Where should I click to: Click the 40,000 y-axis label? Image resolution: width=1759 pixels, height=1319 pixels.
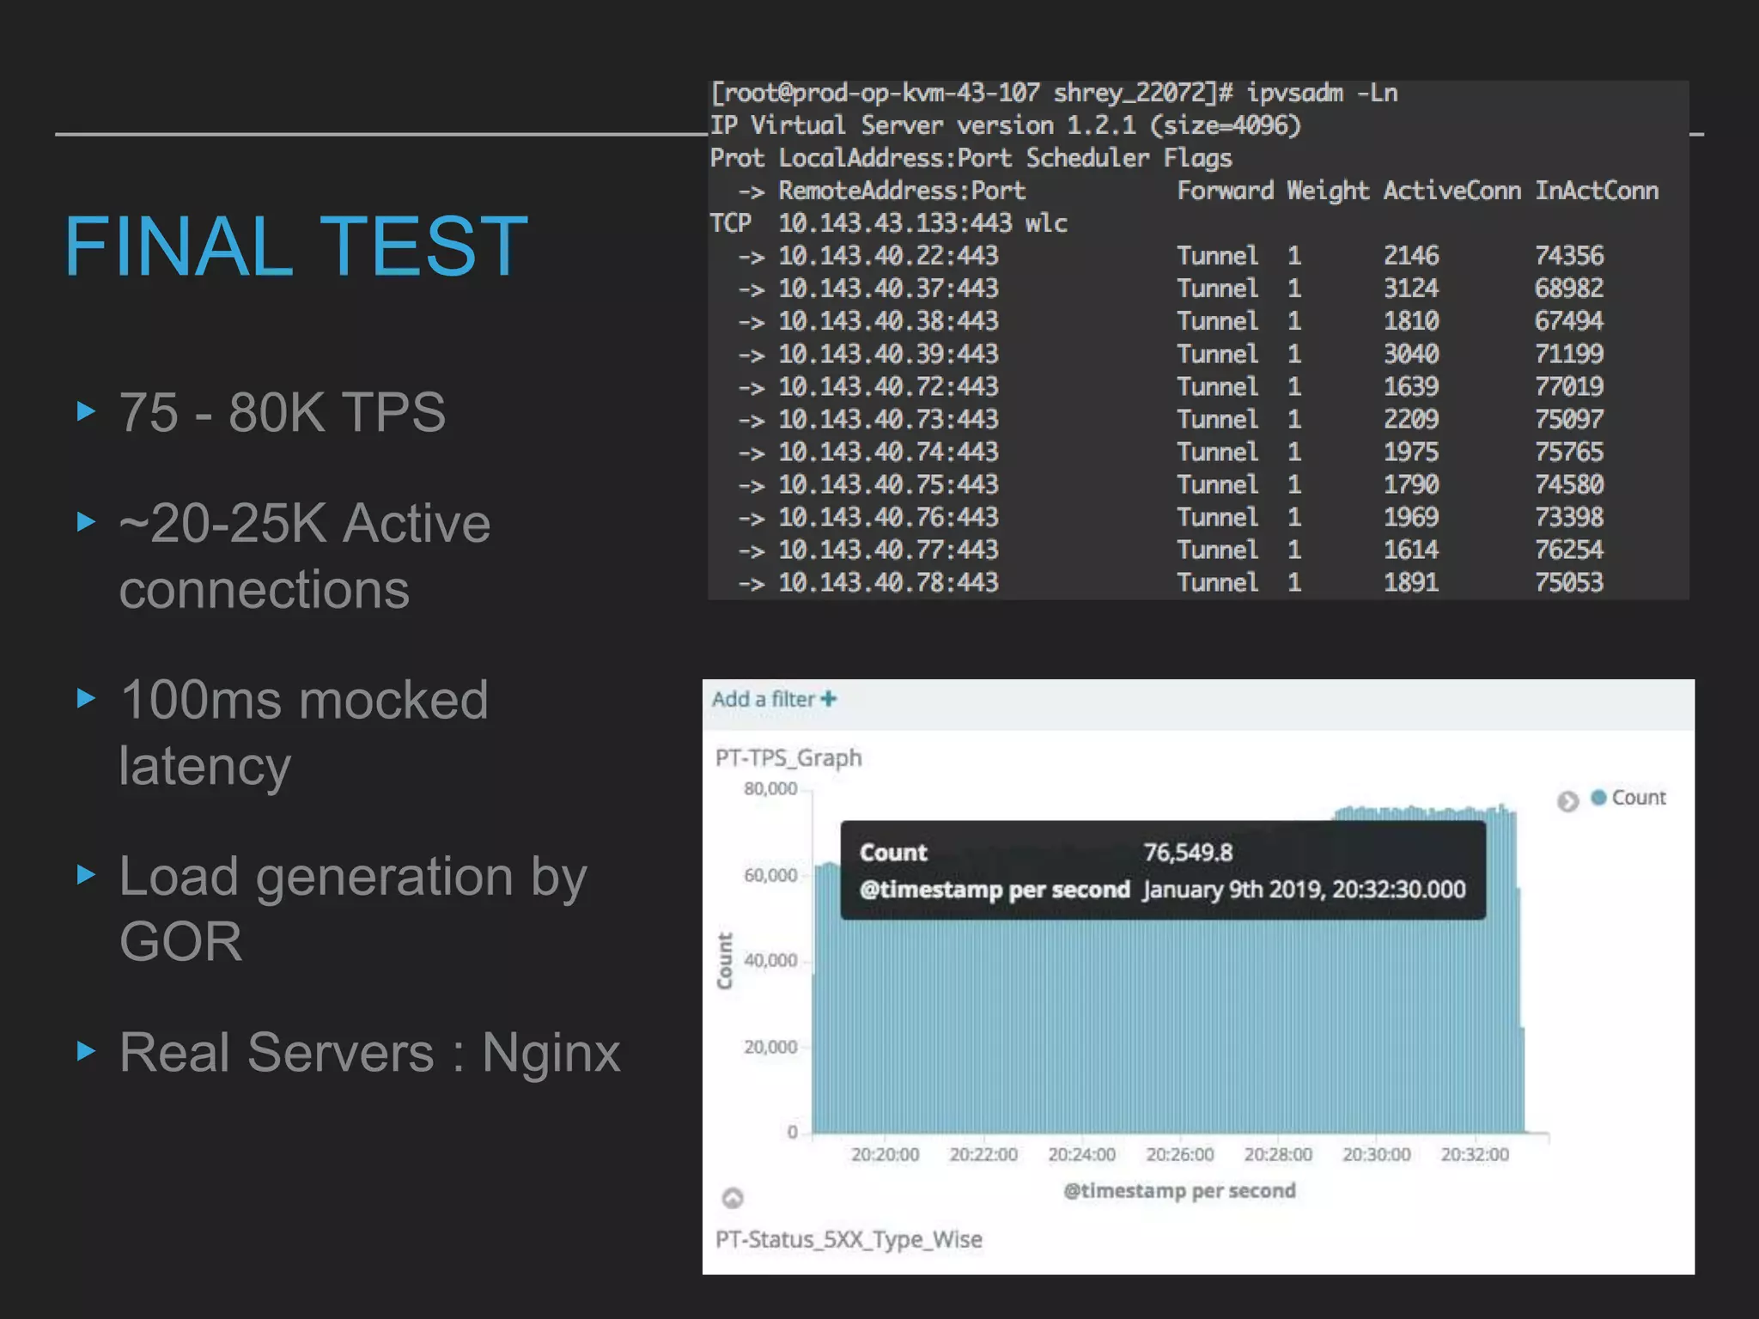pyautogui.click(x=770, y=960)
